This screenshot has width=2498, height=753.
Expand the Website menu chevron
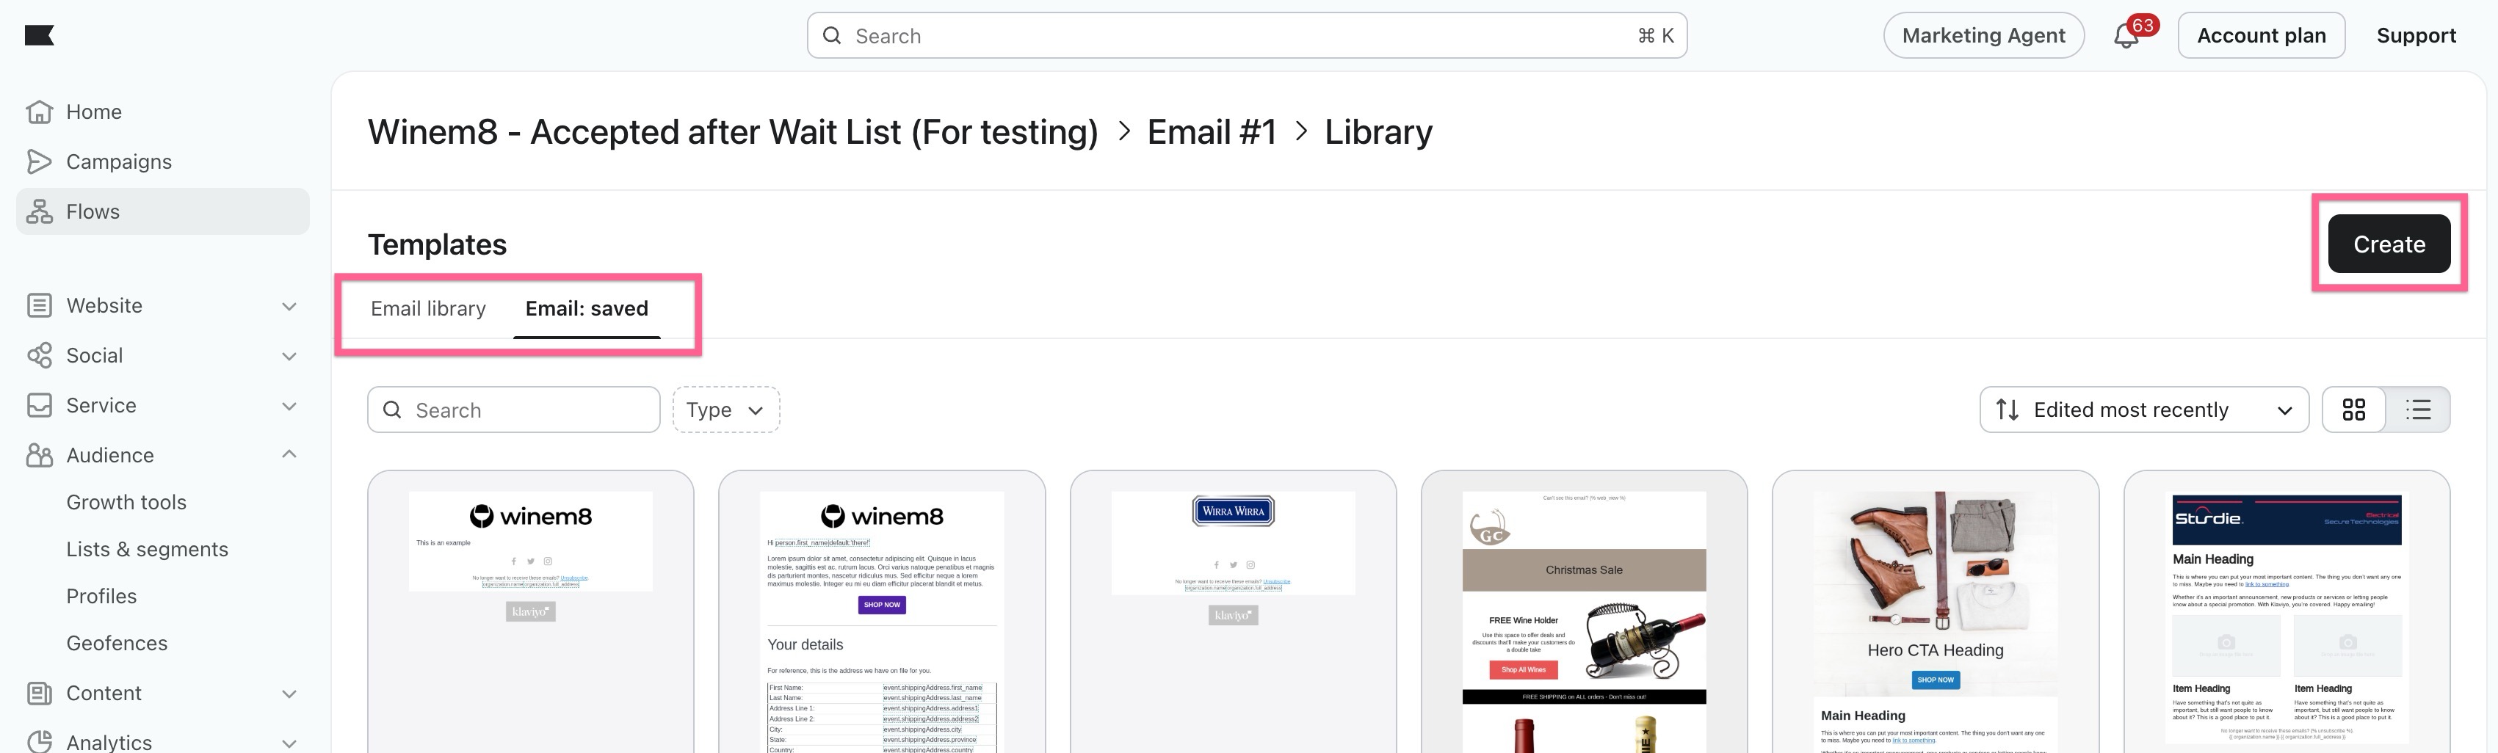click(x=289, y=306)
